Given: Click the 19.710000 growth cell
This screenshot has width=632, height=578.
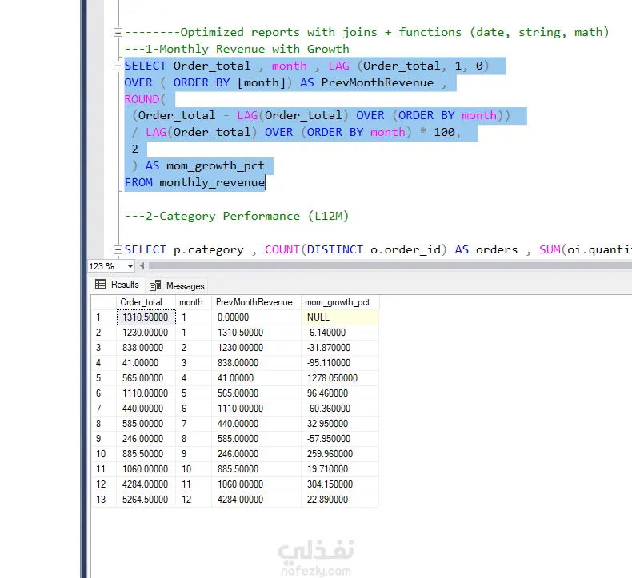Looking at the screenshot, I should pyautogui.click(x=340, y=469).
